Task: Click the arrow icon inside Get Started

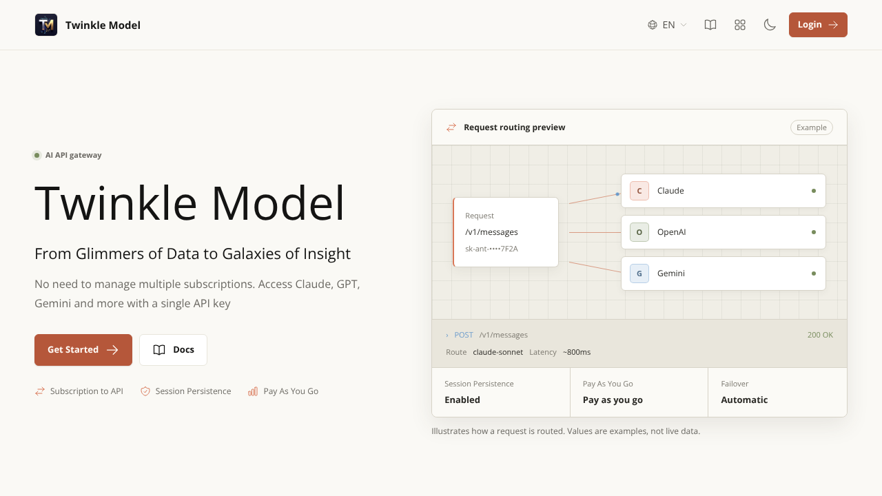Action: [x=112, y=350]
